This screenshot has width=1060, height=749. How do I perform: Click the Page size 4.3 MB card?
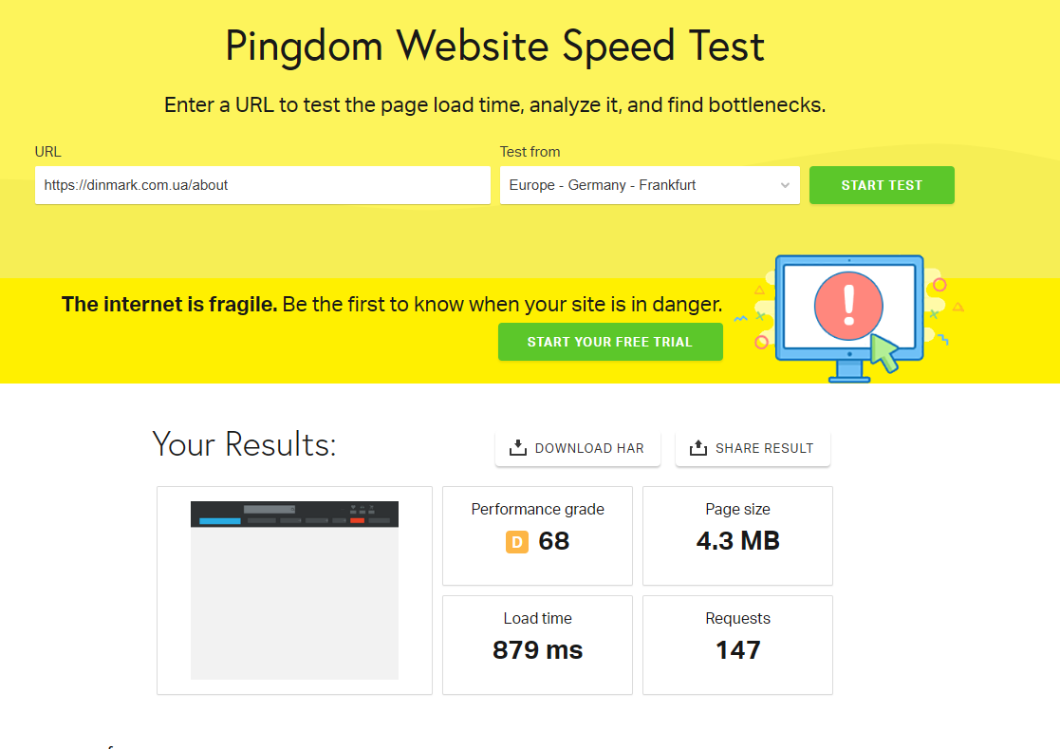click(x=737, y=536)
